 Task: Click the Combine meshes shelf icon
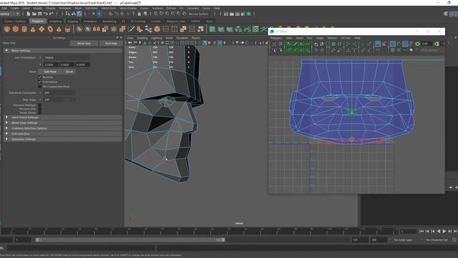tap(79, 29)
